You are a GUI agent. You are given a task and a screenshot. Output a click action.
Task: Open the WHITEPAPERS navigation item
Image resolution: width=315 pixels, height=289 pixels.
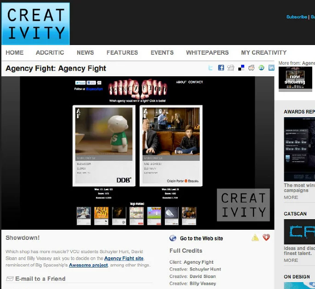pyautogui.click(x=208, y=52)
